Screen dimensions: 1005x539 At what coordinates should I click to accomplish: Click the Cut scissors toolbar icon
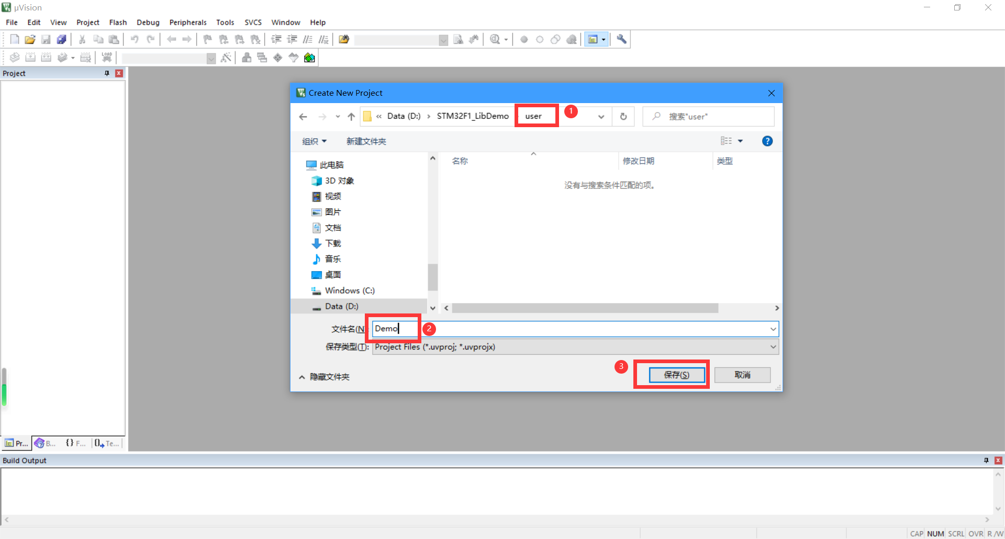[82, 39]
